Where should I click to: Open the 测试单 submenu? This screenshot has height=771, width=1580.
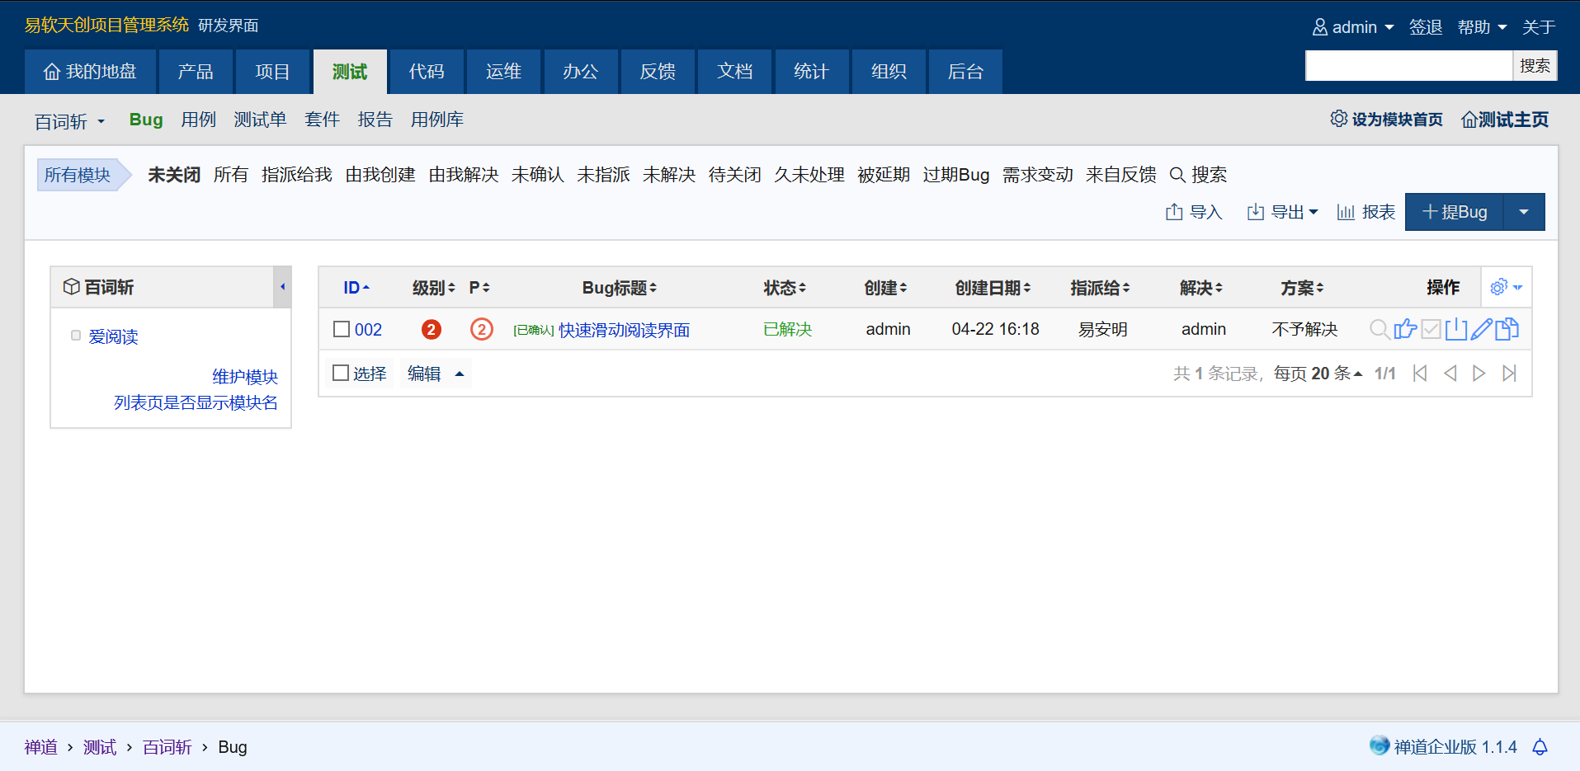click(x=260, y=120)
